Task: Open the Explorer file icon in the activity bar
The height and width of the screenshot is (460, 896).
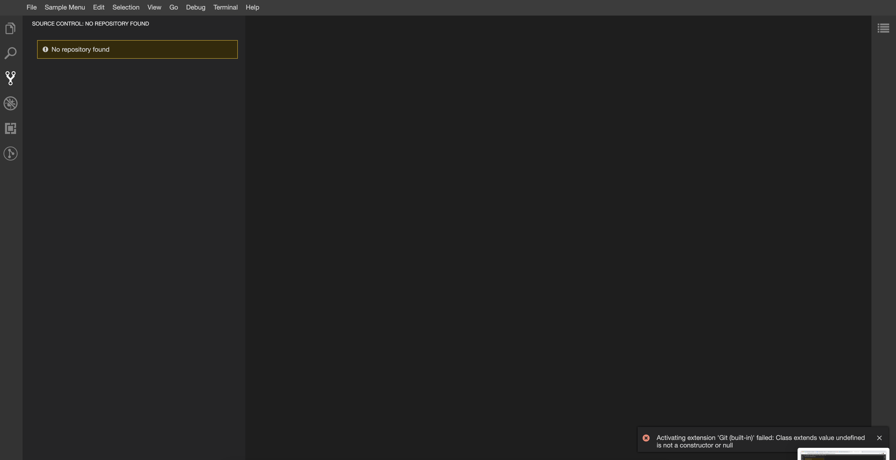Action: 10,28
